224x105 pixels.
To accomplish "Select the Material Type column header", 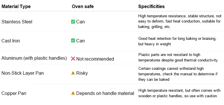I will (16, 7).
